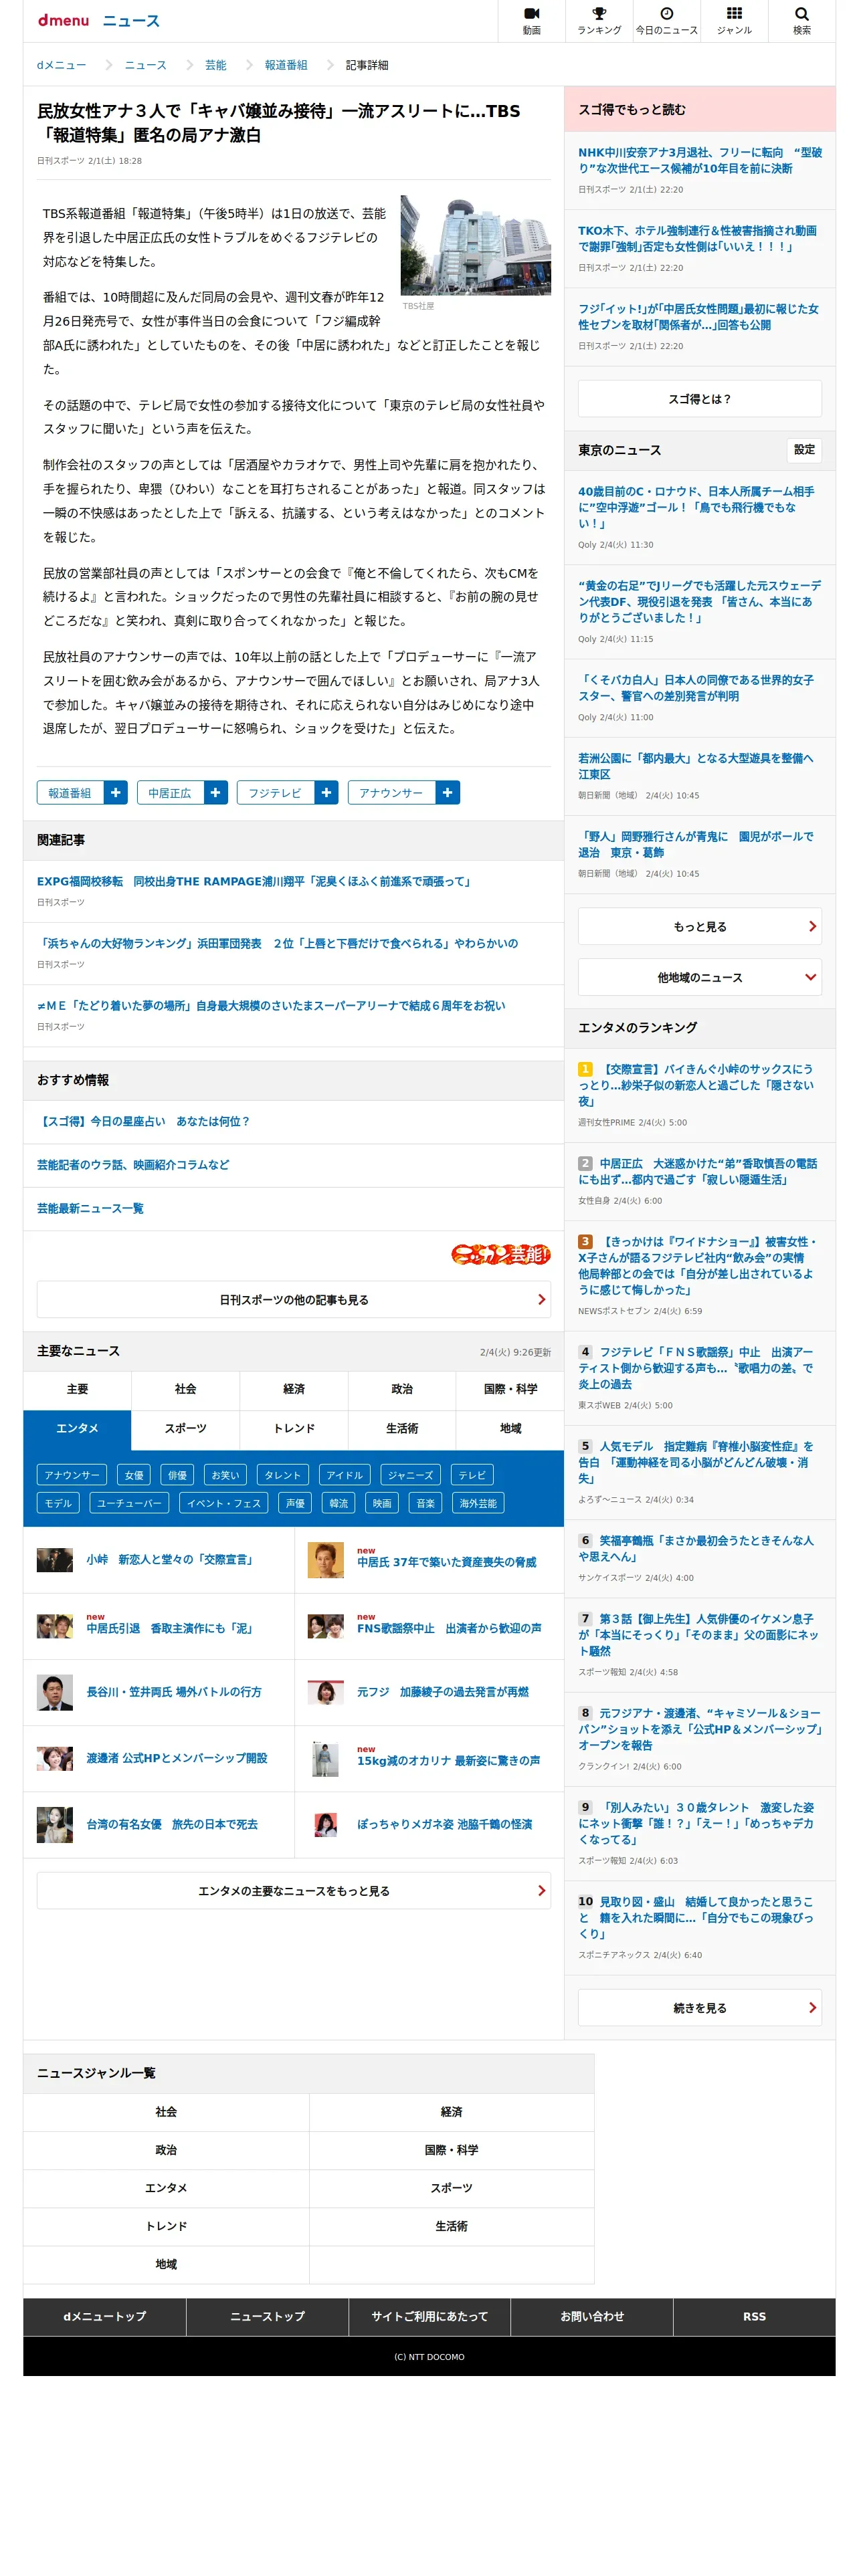
Task: Go to 芸能 breadcrumb
Action: point(215,65)
